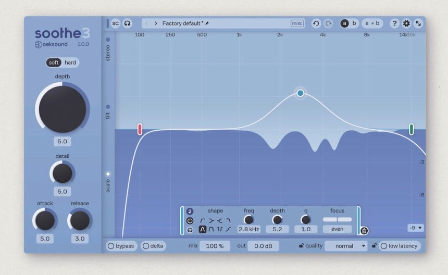Delete band with trash icon
The height and width of the screenshot is (275, 448).
pos(364,231)
